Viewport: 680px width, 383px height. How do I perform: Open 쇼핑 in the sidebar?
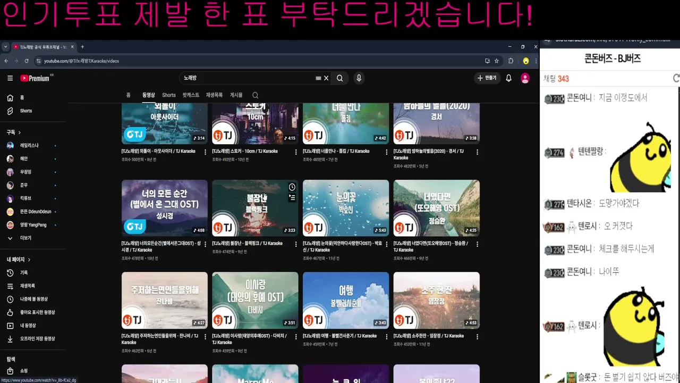[32, 371]
